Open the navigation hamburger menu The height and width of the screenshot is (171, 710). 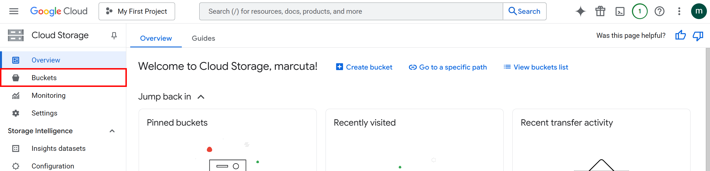[x=13, y=11]
